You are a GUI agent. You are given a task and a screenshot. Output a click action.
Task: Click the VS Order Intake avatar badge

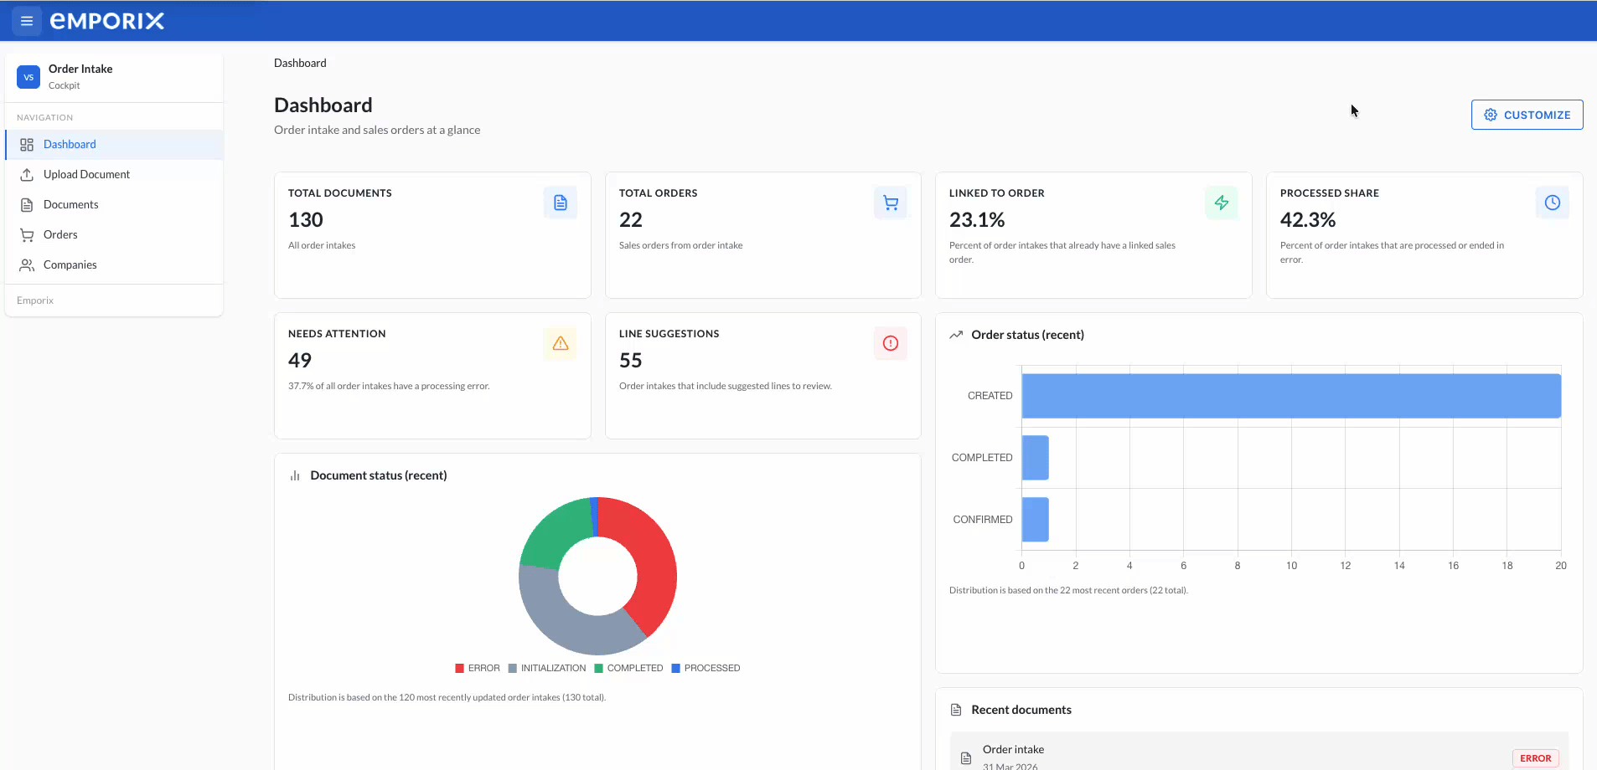click(28, 77)
